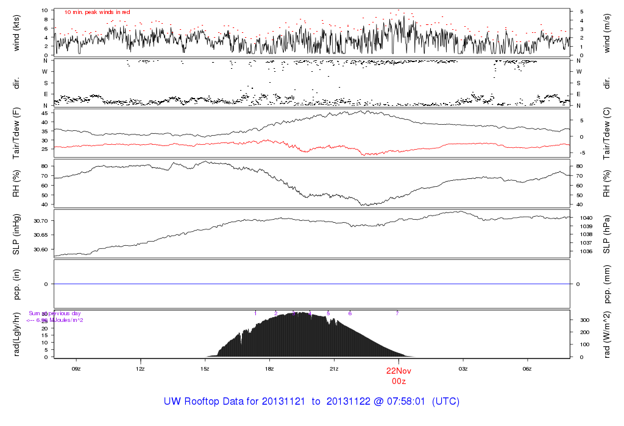Select the rad (W/m^2) right axis label
This screenshot has height=426, width=624.
[607, 334]
